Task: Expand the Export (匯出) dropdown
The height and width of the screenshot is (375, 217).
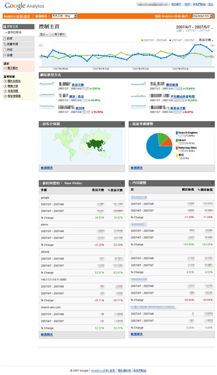Action: coord(44,35)
